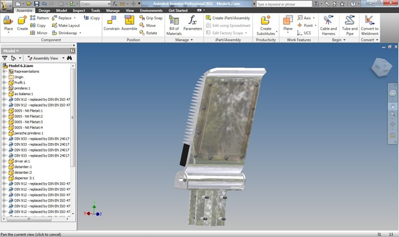
Task: Click the find binoculars icon in browser
Action: [71, 58]
